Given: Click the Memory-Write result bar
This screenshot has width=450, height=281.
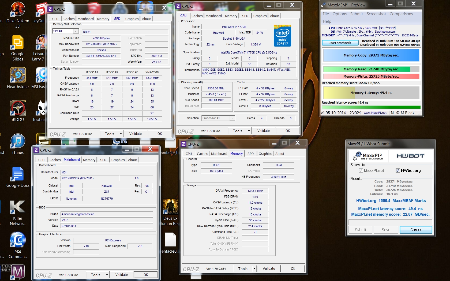Looking at the screenshot, I should [371, 76].
